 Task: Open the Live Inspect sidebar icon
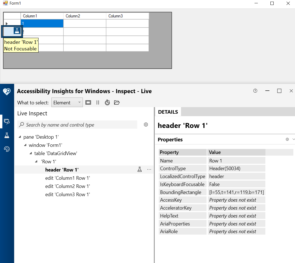[x=7, y=122]
